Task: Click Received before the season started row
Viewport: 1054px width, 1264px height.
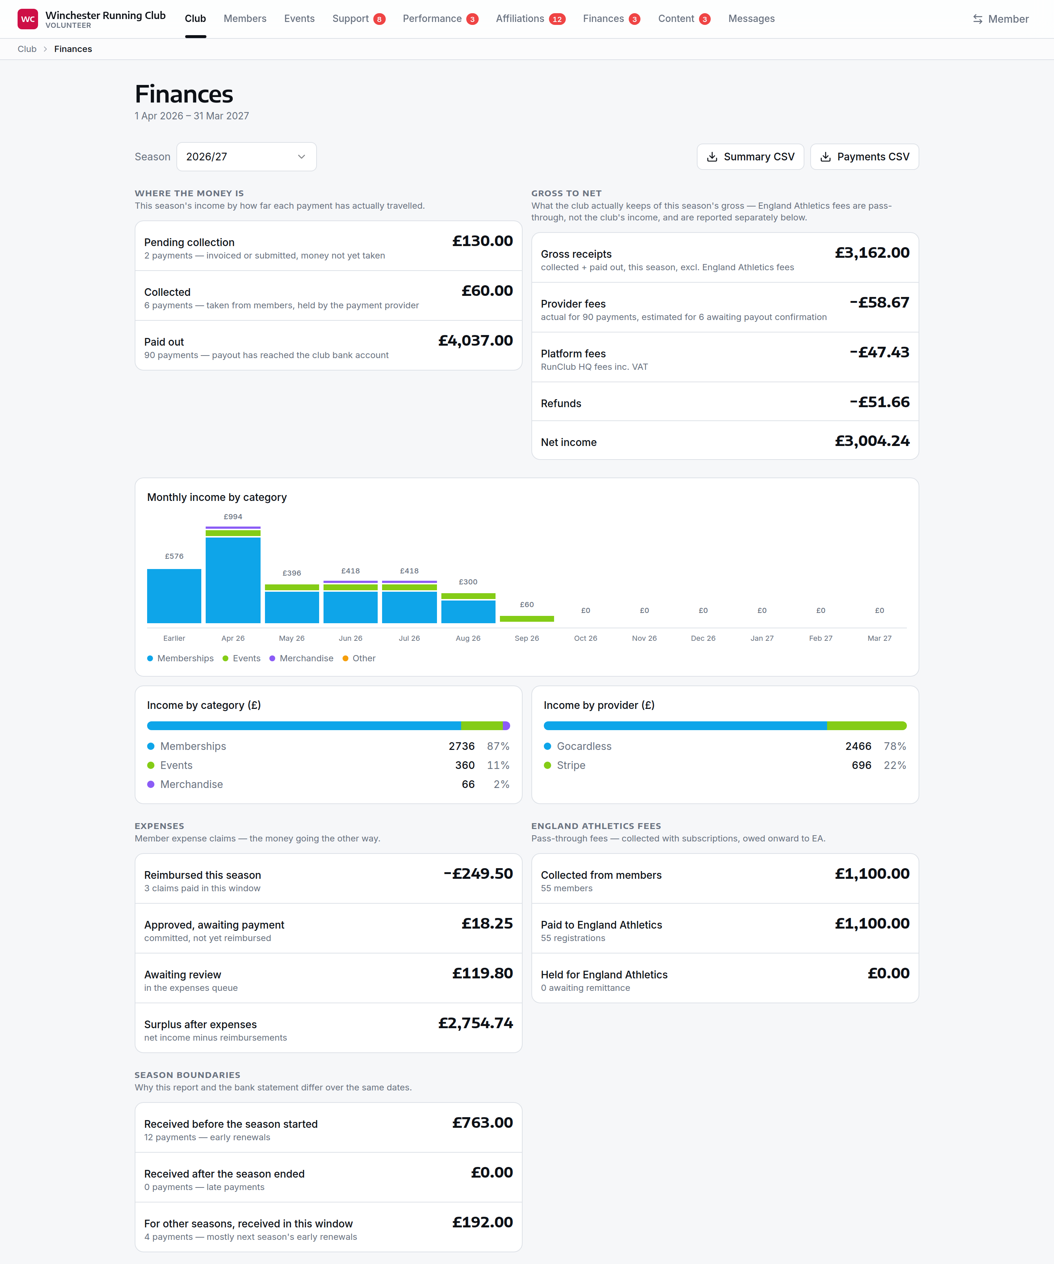Action: tap(329, 1128)
